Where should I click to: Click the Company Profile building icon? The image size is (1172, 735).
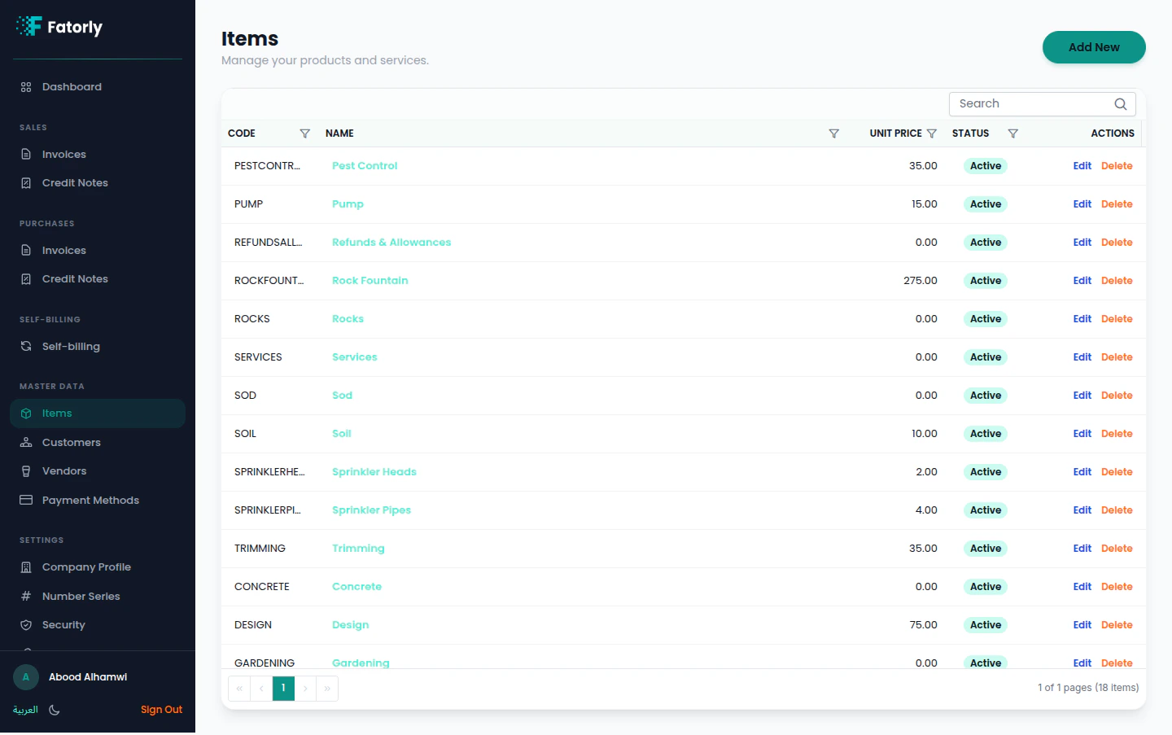tap(26, 567)
